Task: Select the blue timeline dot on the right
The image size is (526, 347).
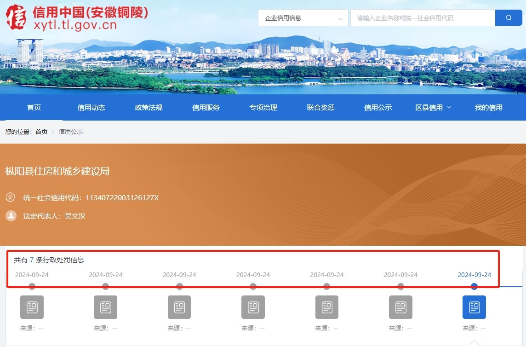Action: pos(474,286)
